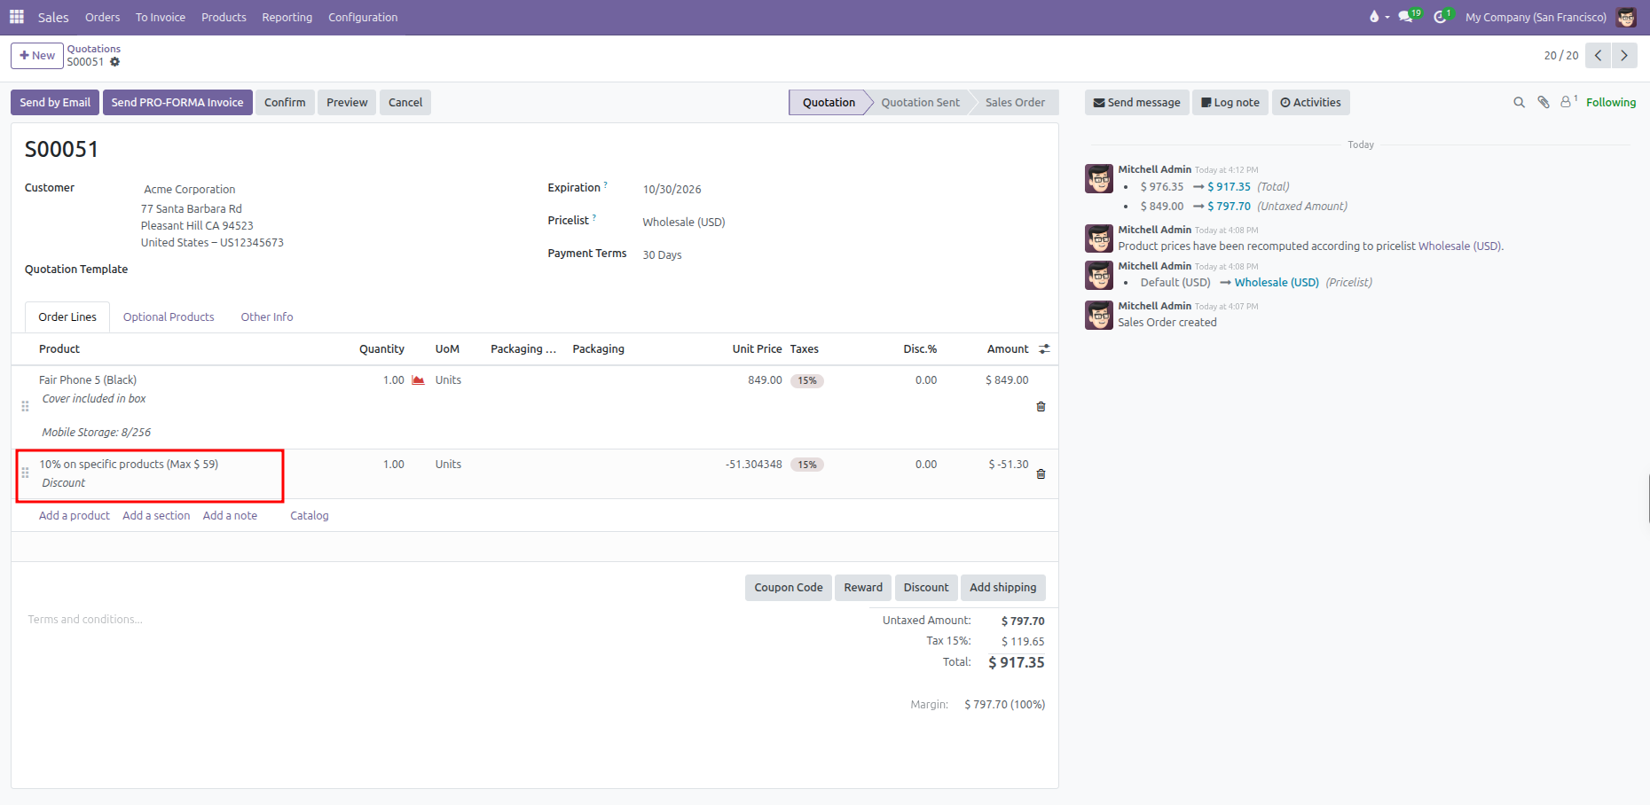
Task: Click the paperclip attachments icon
Action: tap(1544, 103)
